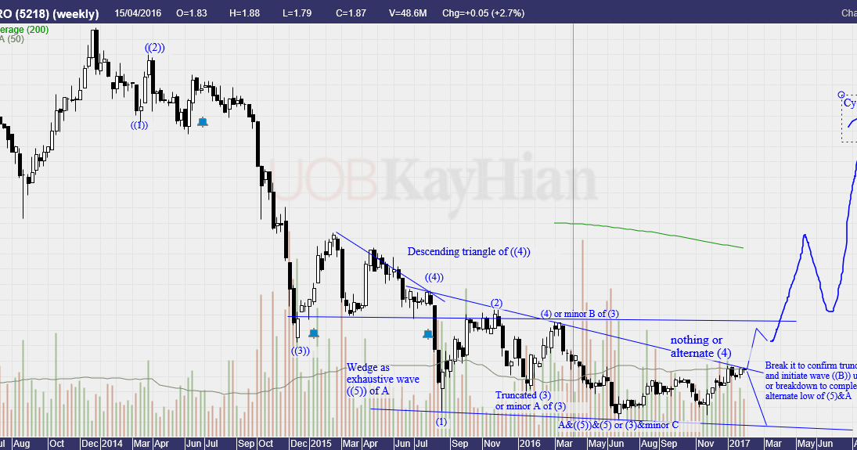857x450 pixels.
Task: Select the 'Descending triangle of ((4))' annotation
Action: click(468, 251)
